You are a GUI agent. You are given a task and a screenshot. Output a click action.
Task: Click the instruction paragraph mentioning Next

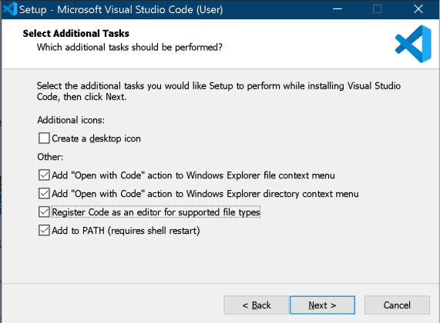(219, 92)
